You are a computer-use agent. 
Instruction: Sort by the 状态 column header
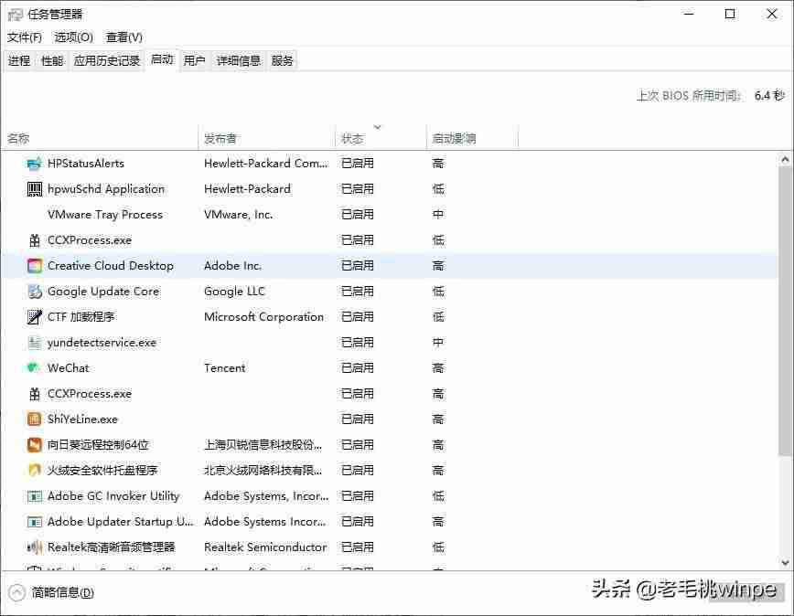[381, 138]
